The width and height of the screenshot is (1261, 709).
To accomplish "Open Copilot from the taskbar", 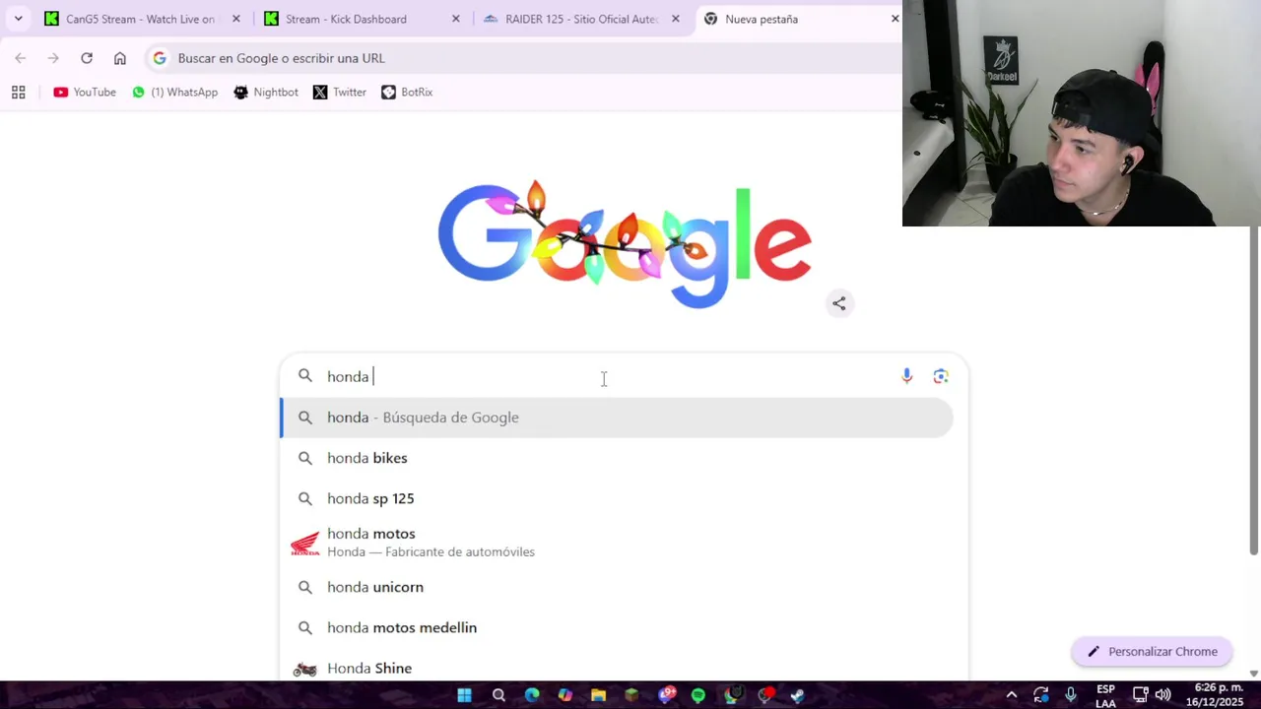I will pyautogui.click(x=564, y=695).
